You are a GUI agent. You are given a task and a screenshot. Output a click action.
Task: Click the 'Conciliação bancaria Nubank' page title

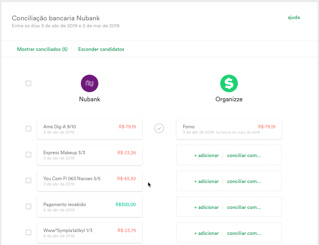point(56,18)
